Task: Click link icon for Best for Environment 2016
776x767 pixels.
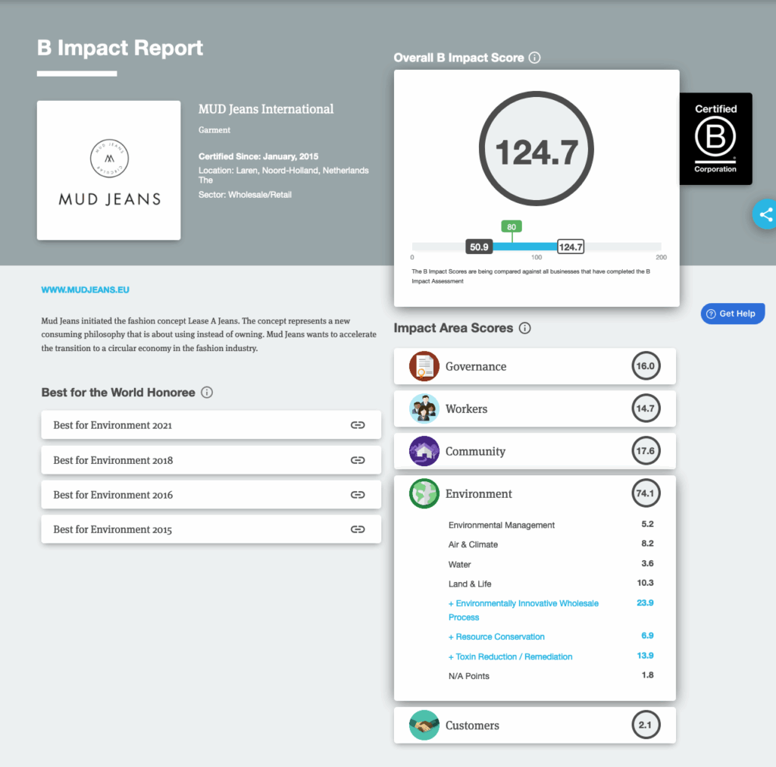Action: tap(358, 495)
